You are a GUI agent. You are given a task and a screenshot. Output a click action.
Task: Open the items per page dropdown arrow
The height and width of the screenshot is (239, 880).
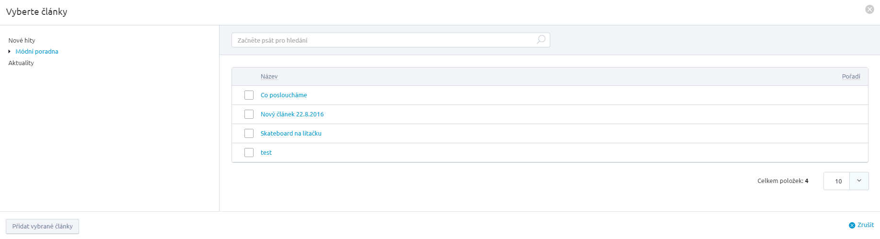tap(859, 181)
